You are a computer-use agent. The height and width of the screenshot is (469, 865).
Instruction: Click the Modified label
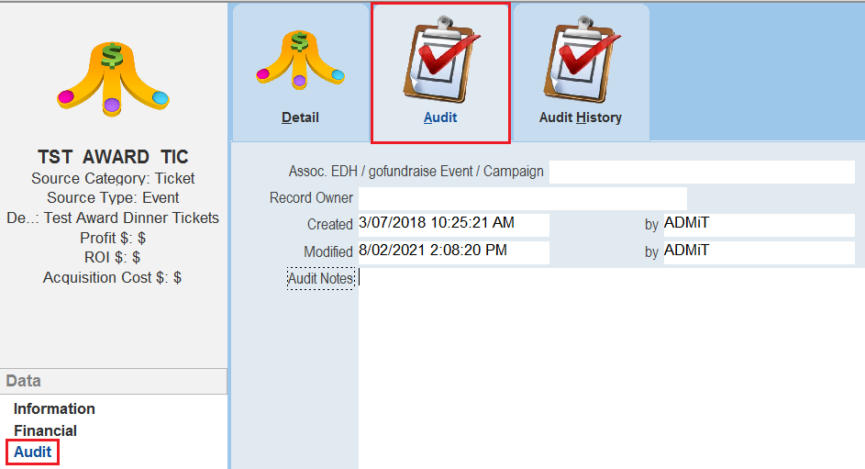328,252
